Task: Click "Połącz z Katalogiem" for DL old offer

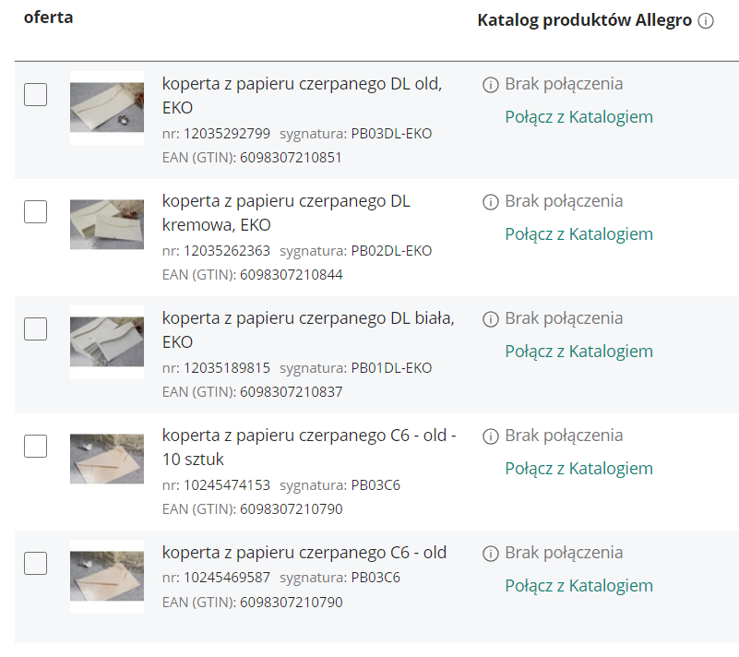Action: click(578, 118)
